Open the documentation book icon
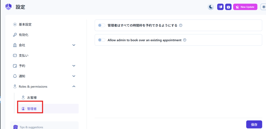The image size is (266, 129). [x=220, y=7]
